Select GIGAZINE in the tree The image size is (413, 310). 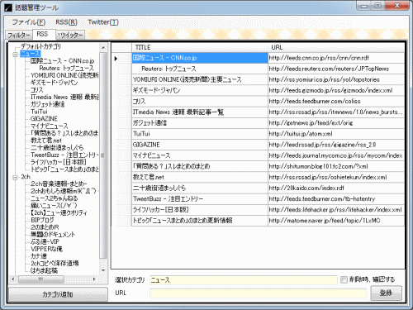[x=44, y=119]
